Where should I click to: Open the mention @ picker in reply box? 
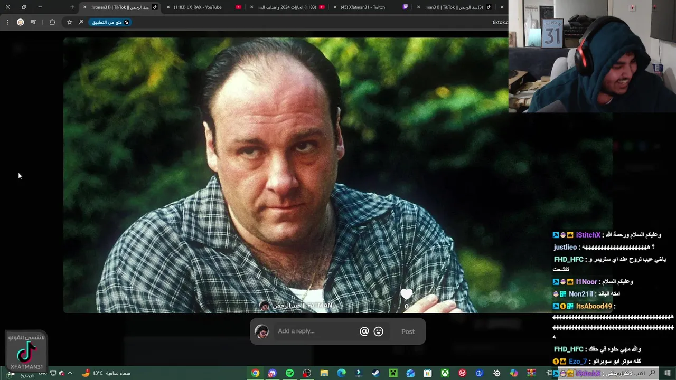click(364, 331)
